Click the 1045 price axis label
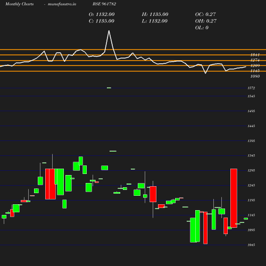The image size is (266, 266). pyautogui.click(x=251, y=245)
